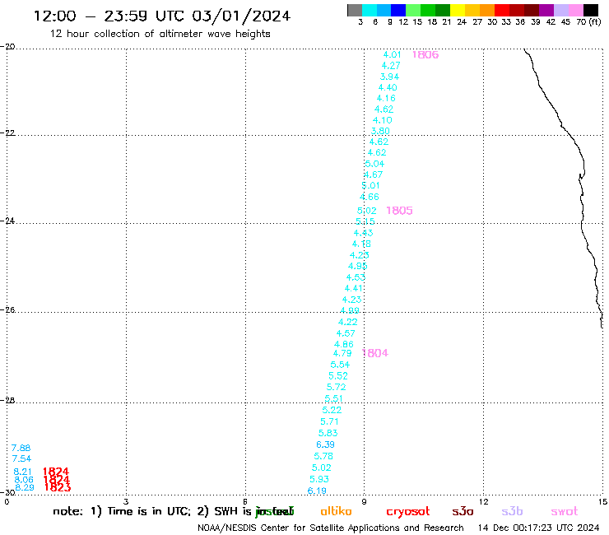This screenshot has width=609, height=535.
Task: Click the black swatch at the scale's end
Action: pos(591,10)
